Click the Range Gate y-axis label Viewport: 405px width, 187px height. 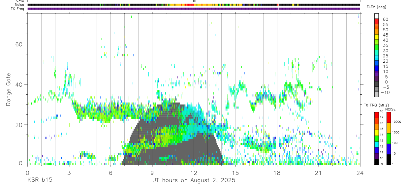(9, 89)
